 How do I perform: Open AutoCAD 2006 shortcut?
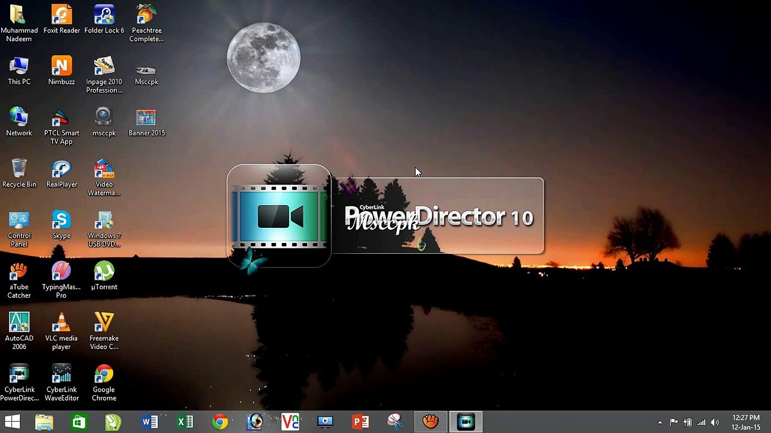click(19, 331)
